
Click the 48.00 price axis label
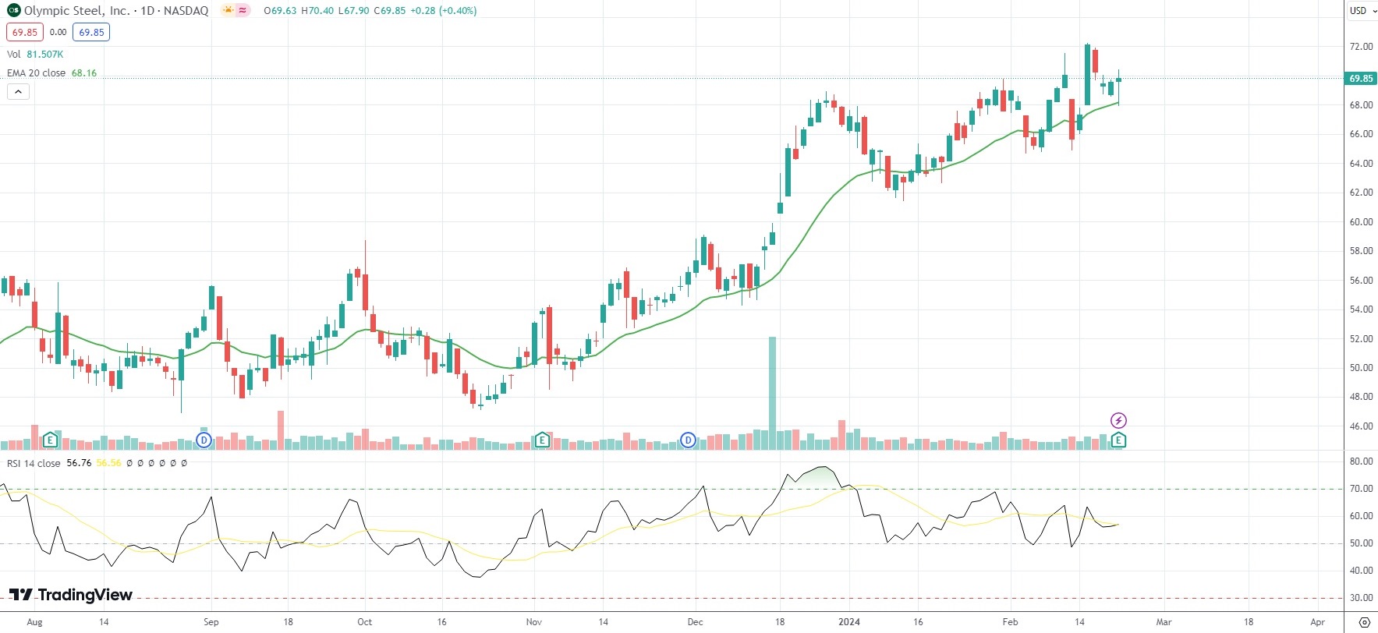1361,397
